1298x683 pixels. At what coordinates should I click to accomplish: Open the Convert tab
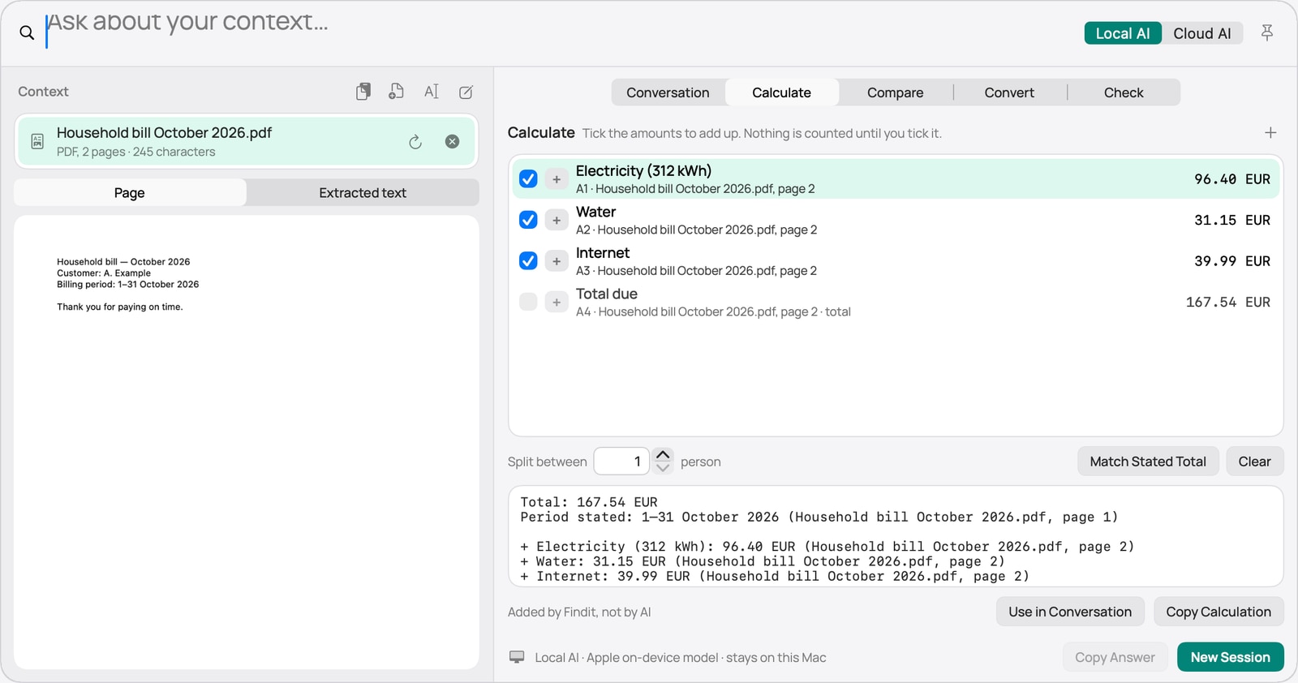1009,92
